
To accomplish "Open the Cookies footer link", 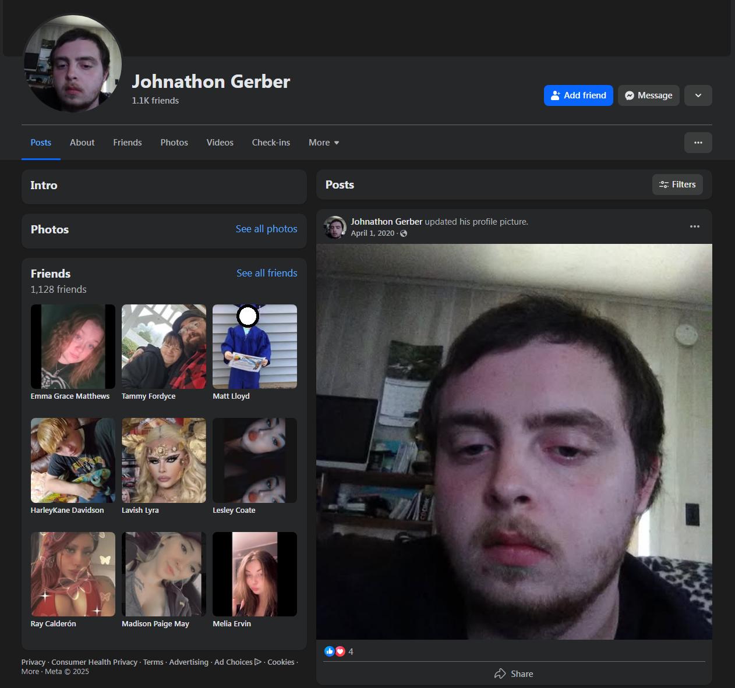I will [281, 662].
